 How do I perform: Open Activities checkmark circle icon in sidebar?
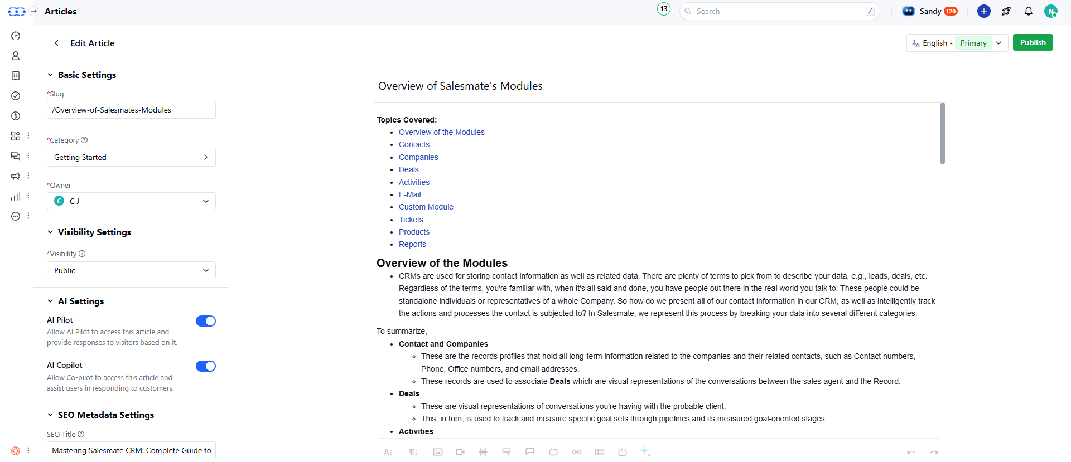coord(16,96)
